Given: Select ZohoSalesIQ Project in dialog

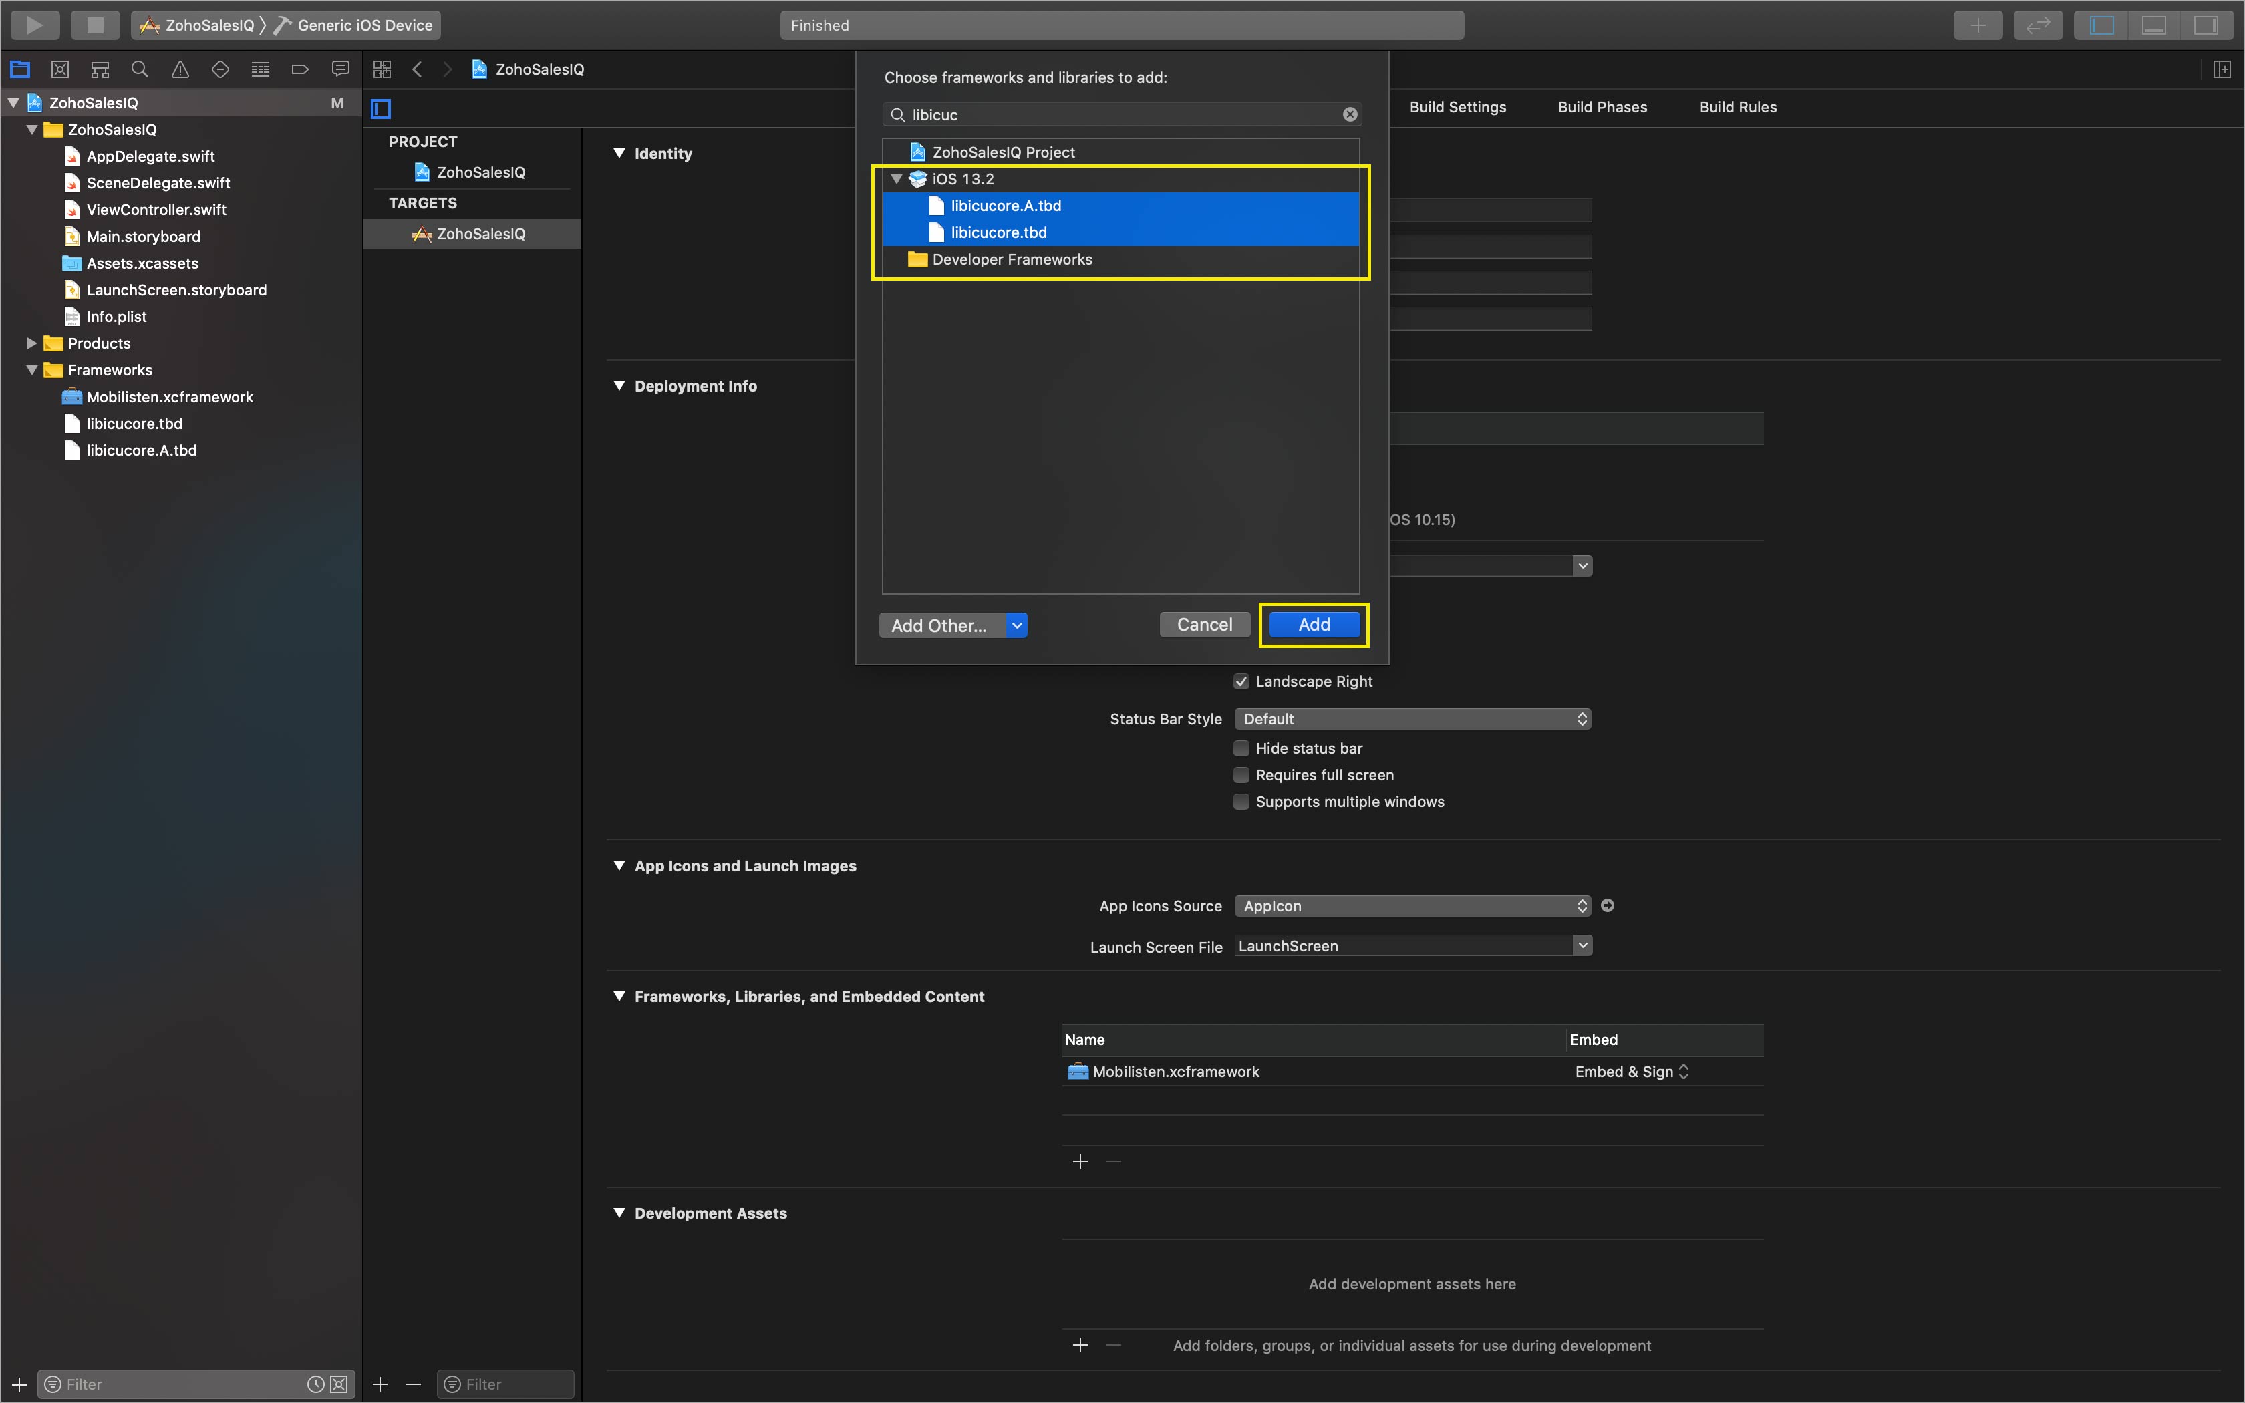Looking at the screenshot, I should [1120, 152].
